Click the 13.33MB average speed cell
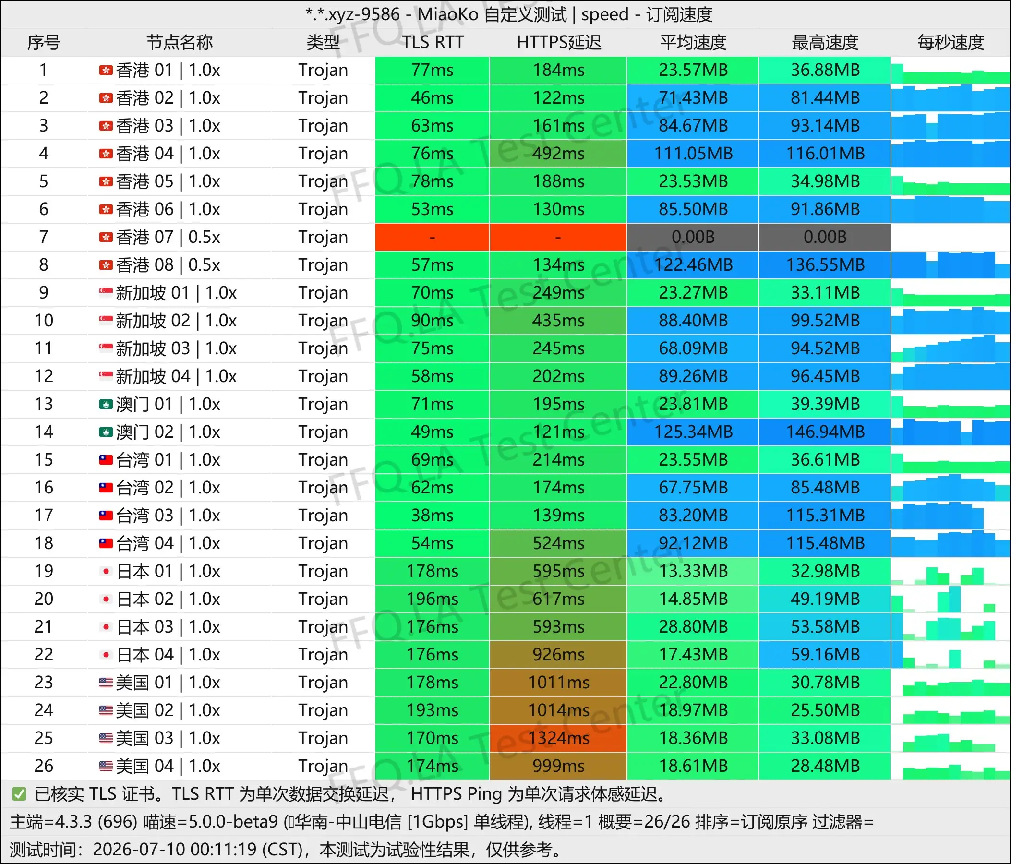The width and height of the screenshot is (1011, 864). pyautogui.click(x=693, y=571)
